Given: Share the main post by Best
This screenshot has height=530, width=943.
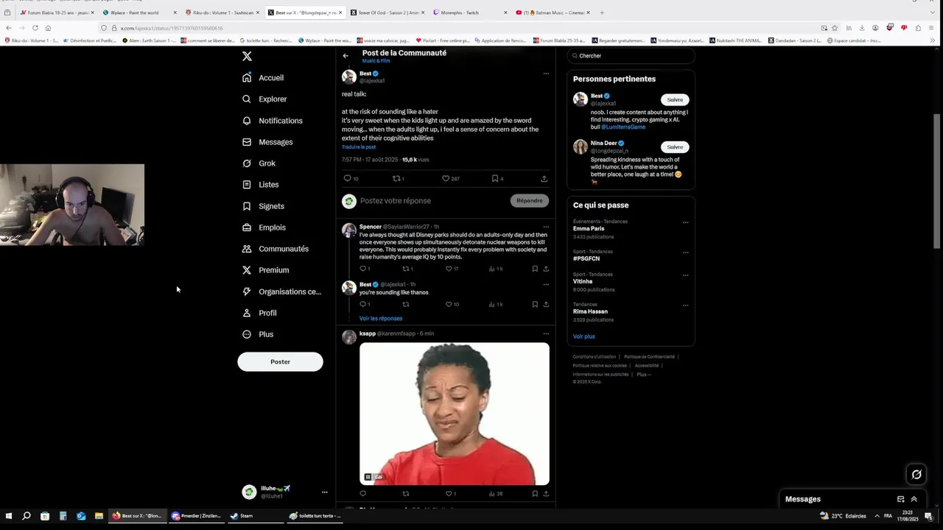Looking at the screenshot, I should pyautogui.click(x=544, y=178).
